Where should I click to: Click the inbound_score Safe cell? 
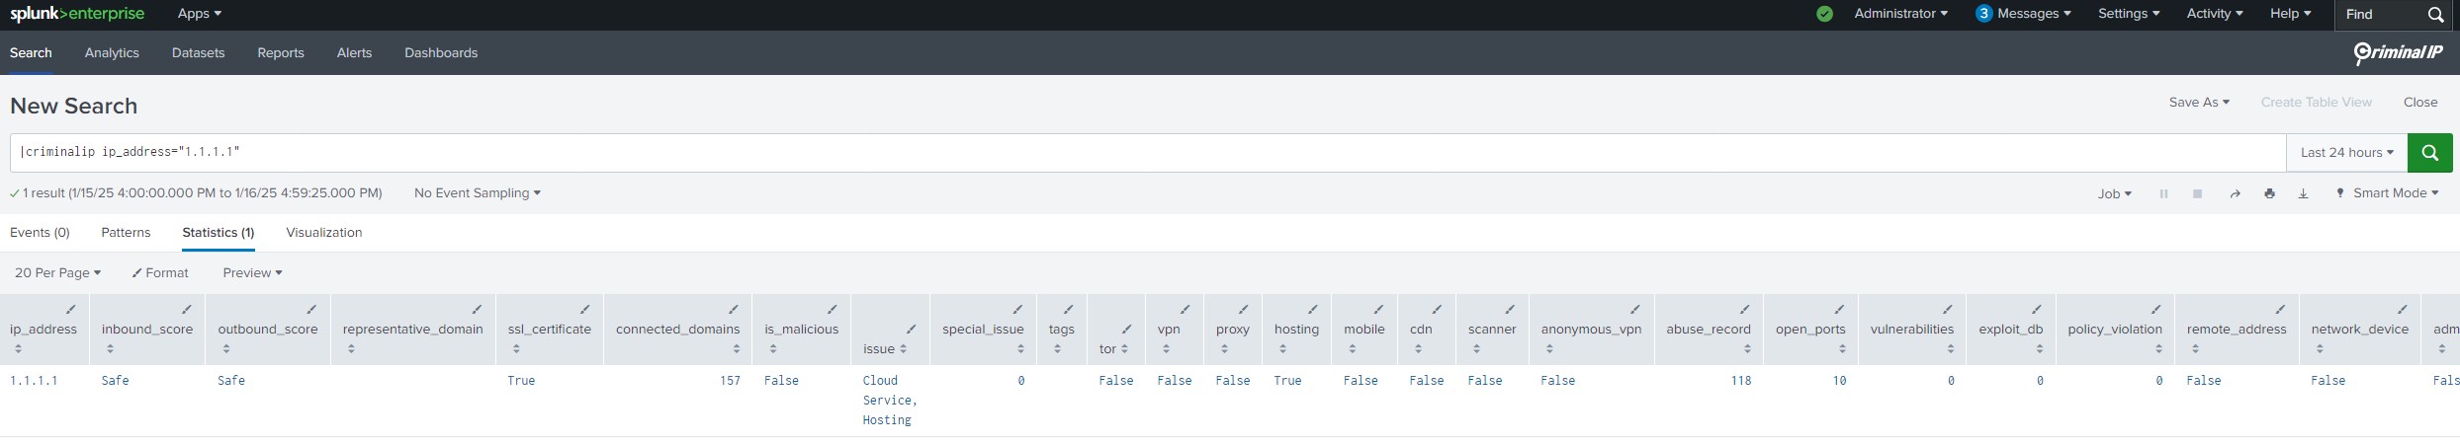coord(115,381)
